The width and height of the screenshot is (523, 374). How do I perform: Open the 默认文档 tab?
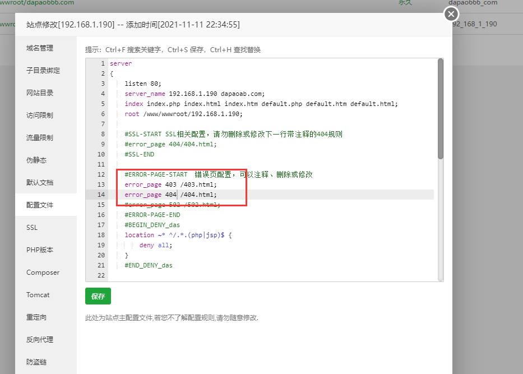click(40, 182)
